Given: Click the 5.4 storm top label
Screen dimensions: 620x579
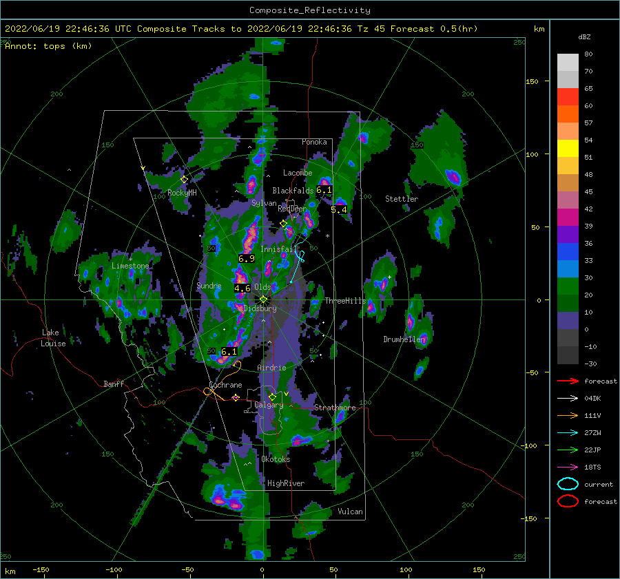Looking at the screenshot, I should (339, 210).
